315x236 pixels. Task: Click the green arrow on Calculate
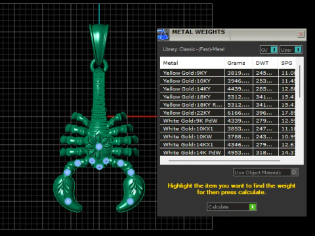click(x=253, y=206)
